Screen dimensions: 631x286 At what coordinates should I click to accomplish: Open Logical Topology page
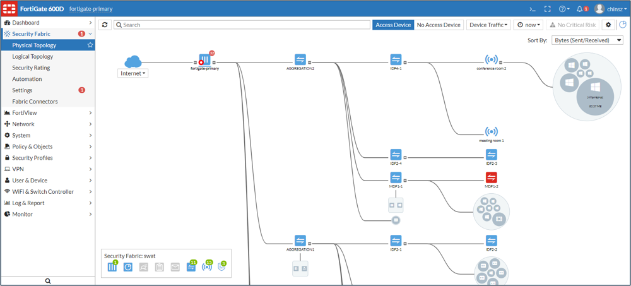[33, 56]
